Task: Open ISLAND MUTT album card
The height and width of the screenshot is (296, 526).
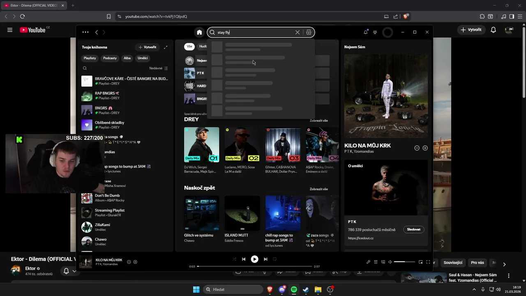Action: 242,220
